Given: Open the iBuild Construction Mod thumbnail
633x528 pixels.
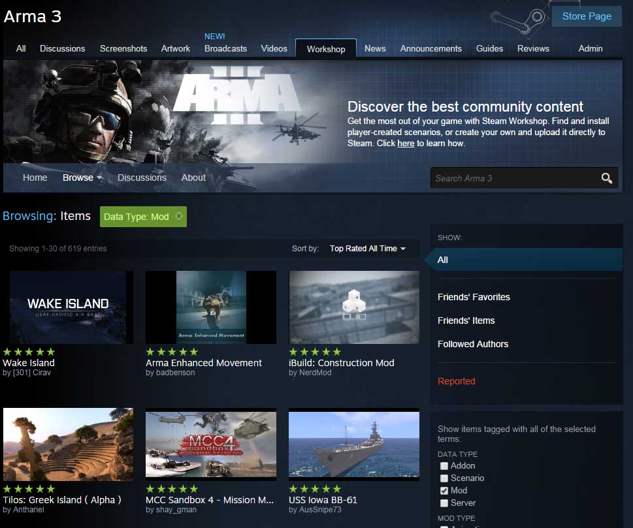Looking at the screenshot, I should click(x=354, y=307).
